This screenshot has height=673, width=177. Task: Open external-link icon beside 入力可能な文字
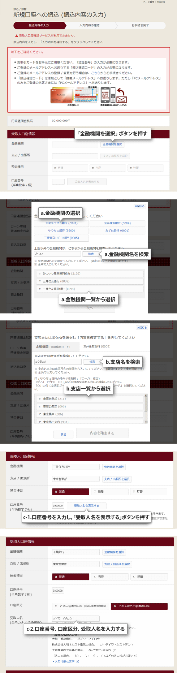[x=77, y=661]
